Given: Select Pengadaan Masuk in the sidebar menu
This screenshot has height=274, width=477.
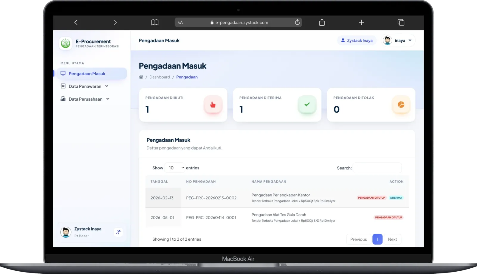Looking at the screenshot, I should [92, 74].
